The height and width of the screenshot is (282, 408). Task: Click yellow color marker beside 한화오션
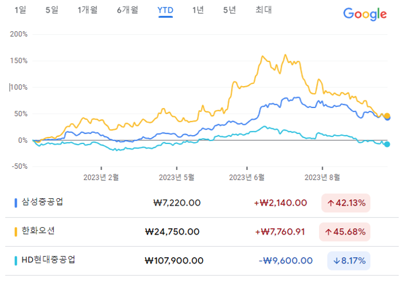coord(16,231)
